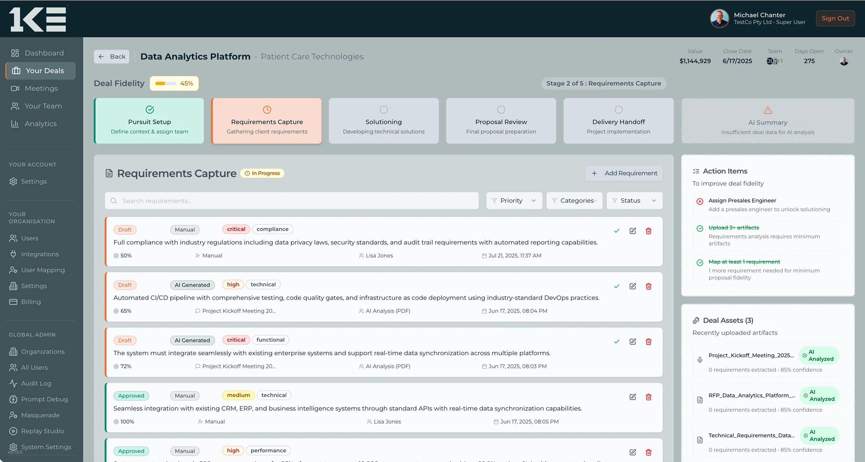Edit the compliance requirement row
Screen dimensions: 865x462
click(x=633, y=231)
